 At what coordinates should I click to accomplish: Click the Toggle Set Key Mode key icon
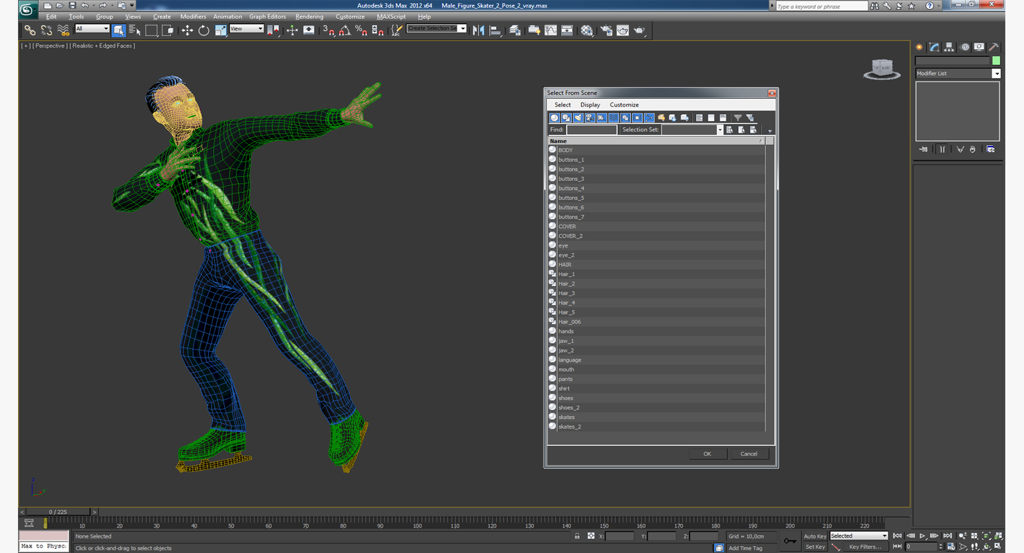pyautogui.click(x=790, y=541)
